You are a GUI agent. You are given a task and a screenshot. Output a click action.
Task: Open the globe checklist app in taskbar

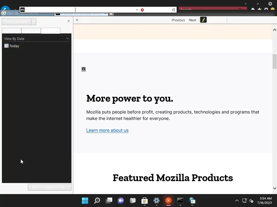click(192, 201)
